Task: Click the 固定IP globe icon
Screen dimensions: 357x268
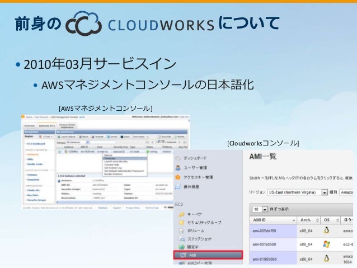Action: (x=181, y=247)
